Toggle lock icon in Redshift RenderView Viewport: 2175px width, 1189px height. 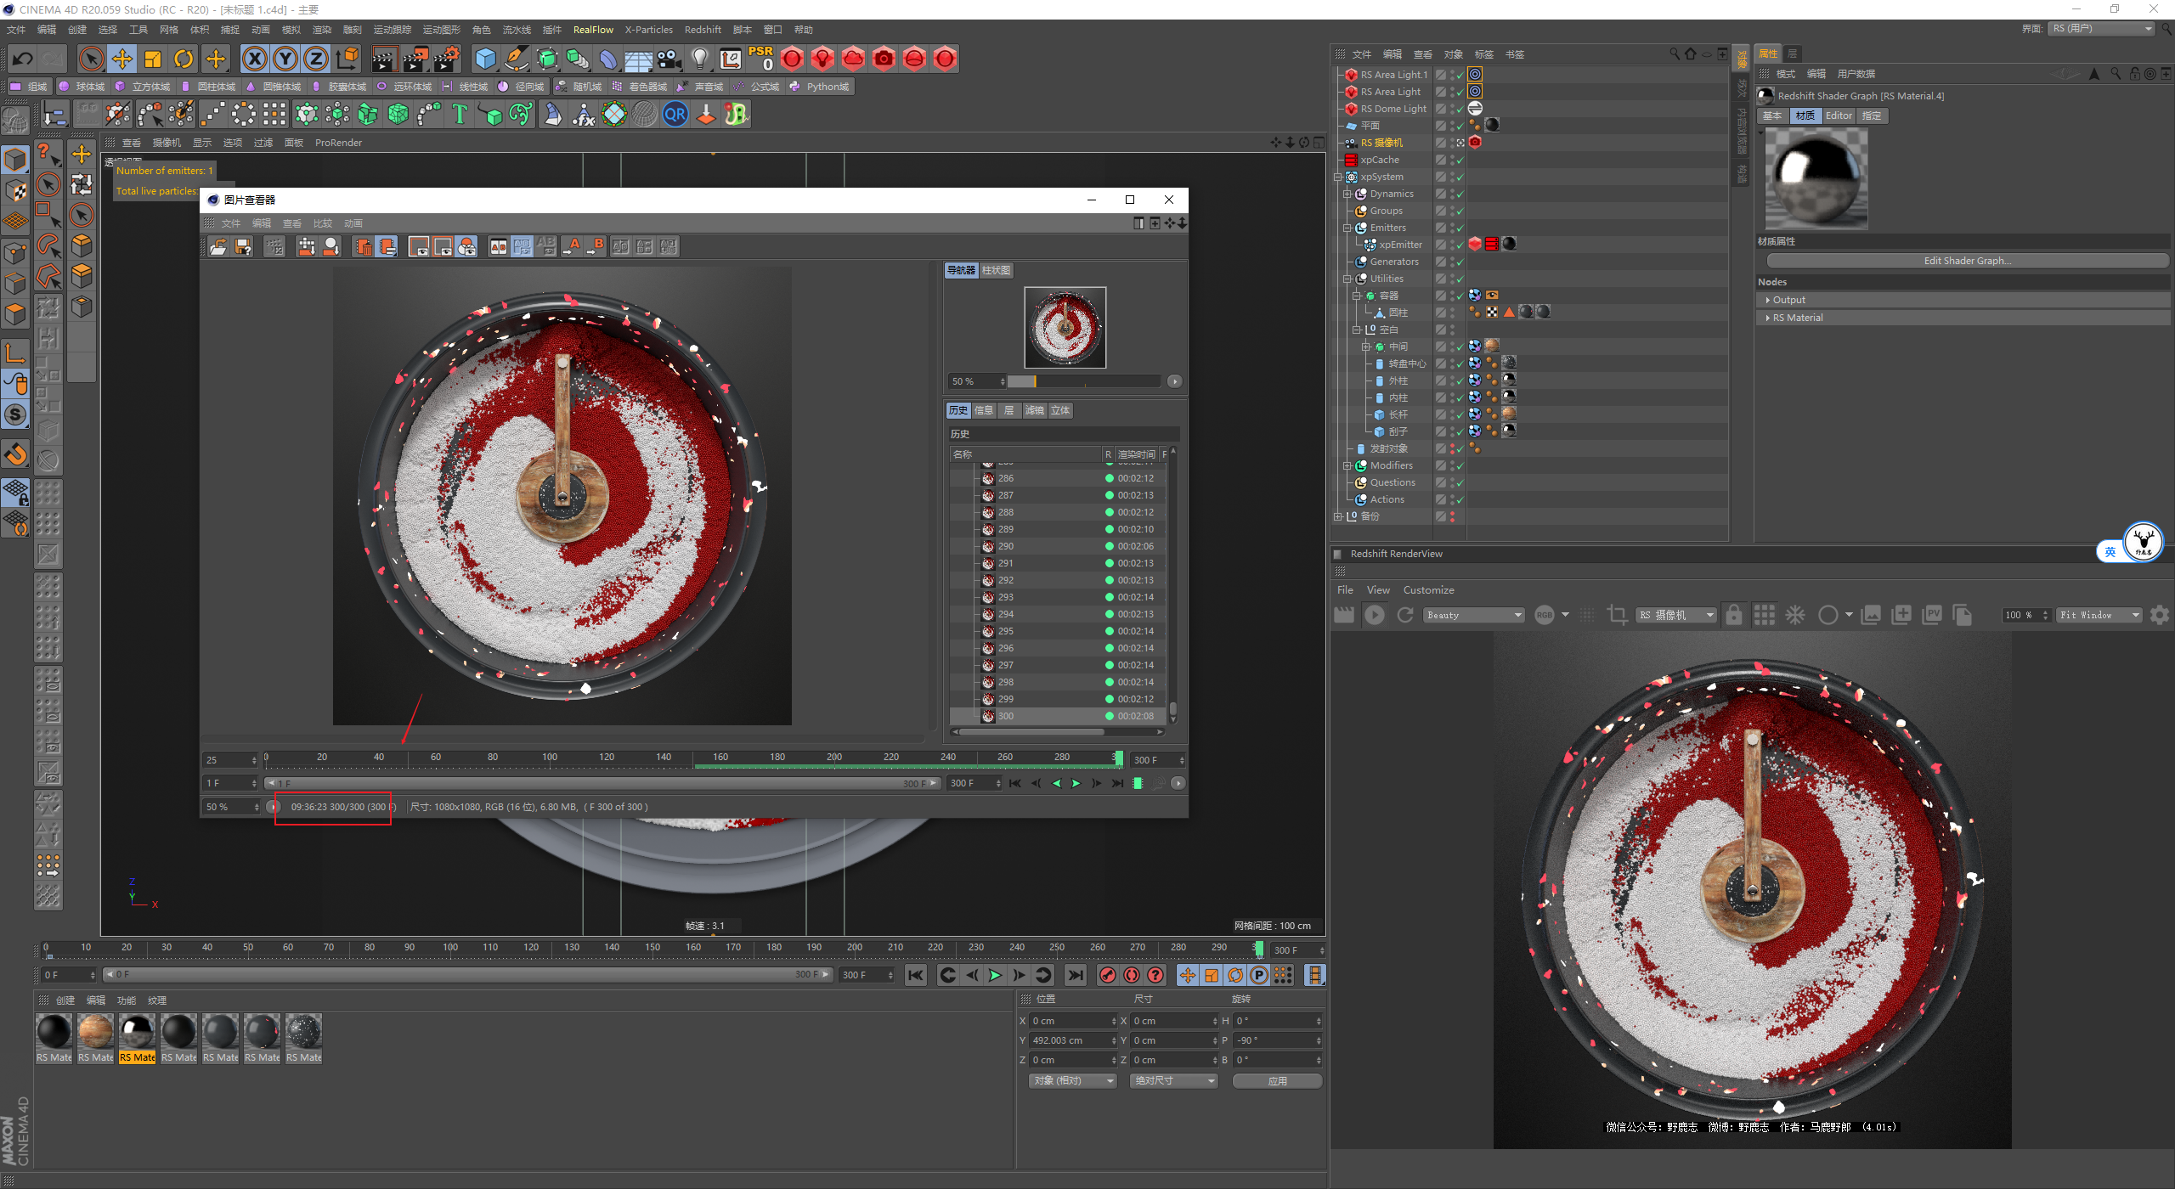tap(1734, 615)
